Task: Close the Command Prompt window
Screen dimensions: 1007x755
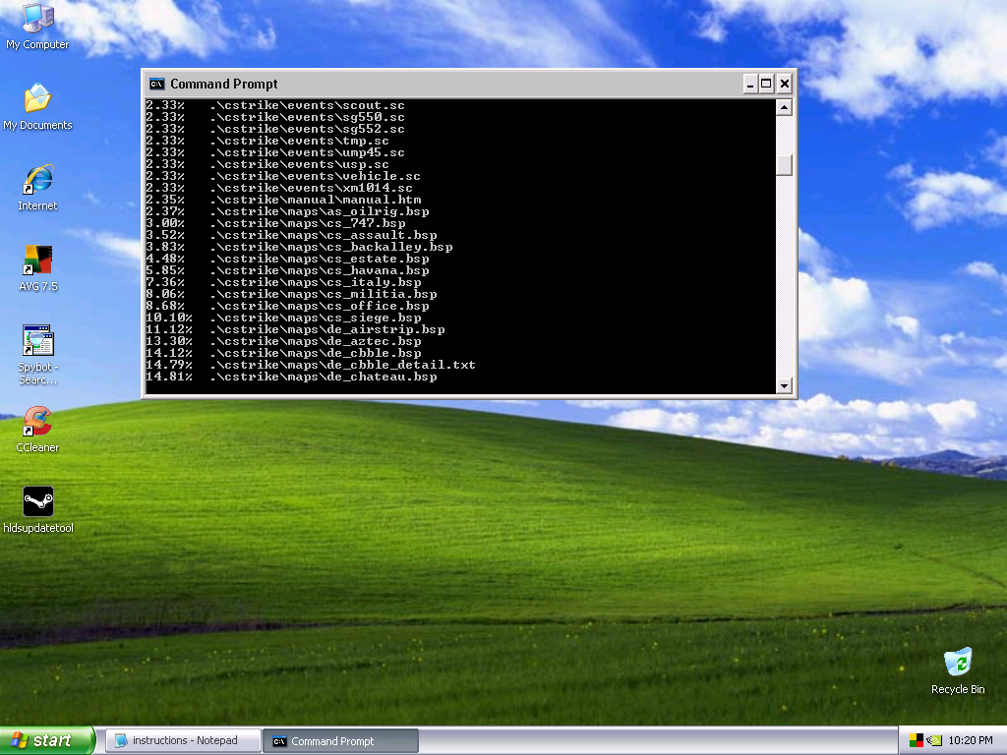Action: point(784,85)
